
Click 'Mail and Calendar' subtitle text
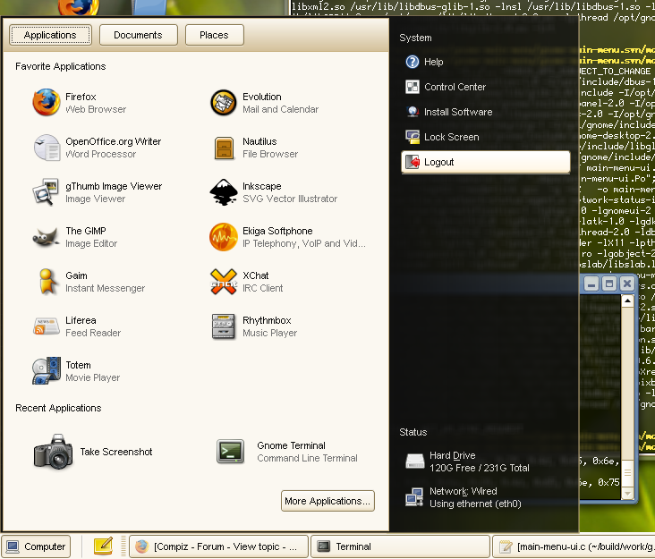coord(280,109)
